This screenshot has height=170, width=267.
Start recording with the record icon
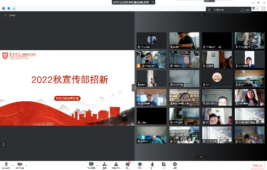pos(140,165)
